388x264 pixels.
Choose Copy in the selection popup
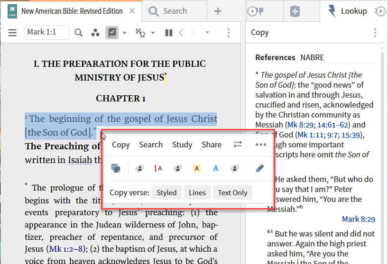point(121,145)
